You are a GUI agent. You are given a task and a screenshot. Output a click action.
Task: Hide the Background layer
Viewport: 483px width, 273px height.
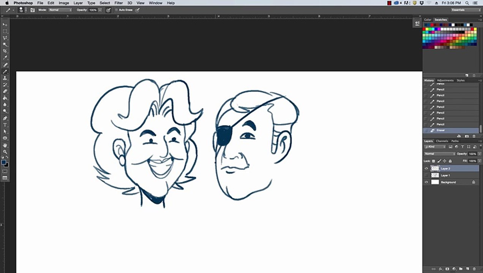tap(426, 182)
